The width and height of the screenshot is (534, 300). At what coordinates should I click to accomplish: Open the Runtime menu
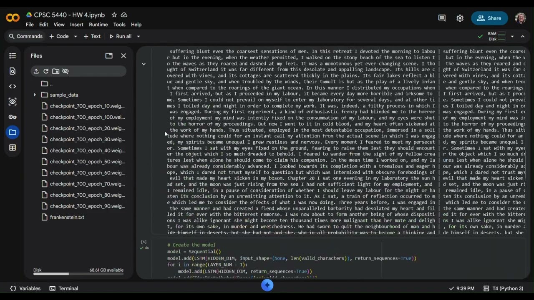(98, 25)
